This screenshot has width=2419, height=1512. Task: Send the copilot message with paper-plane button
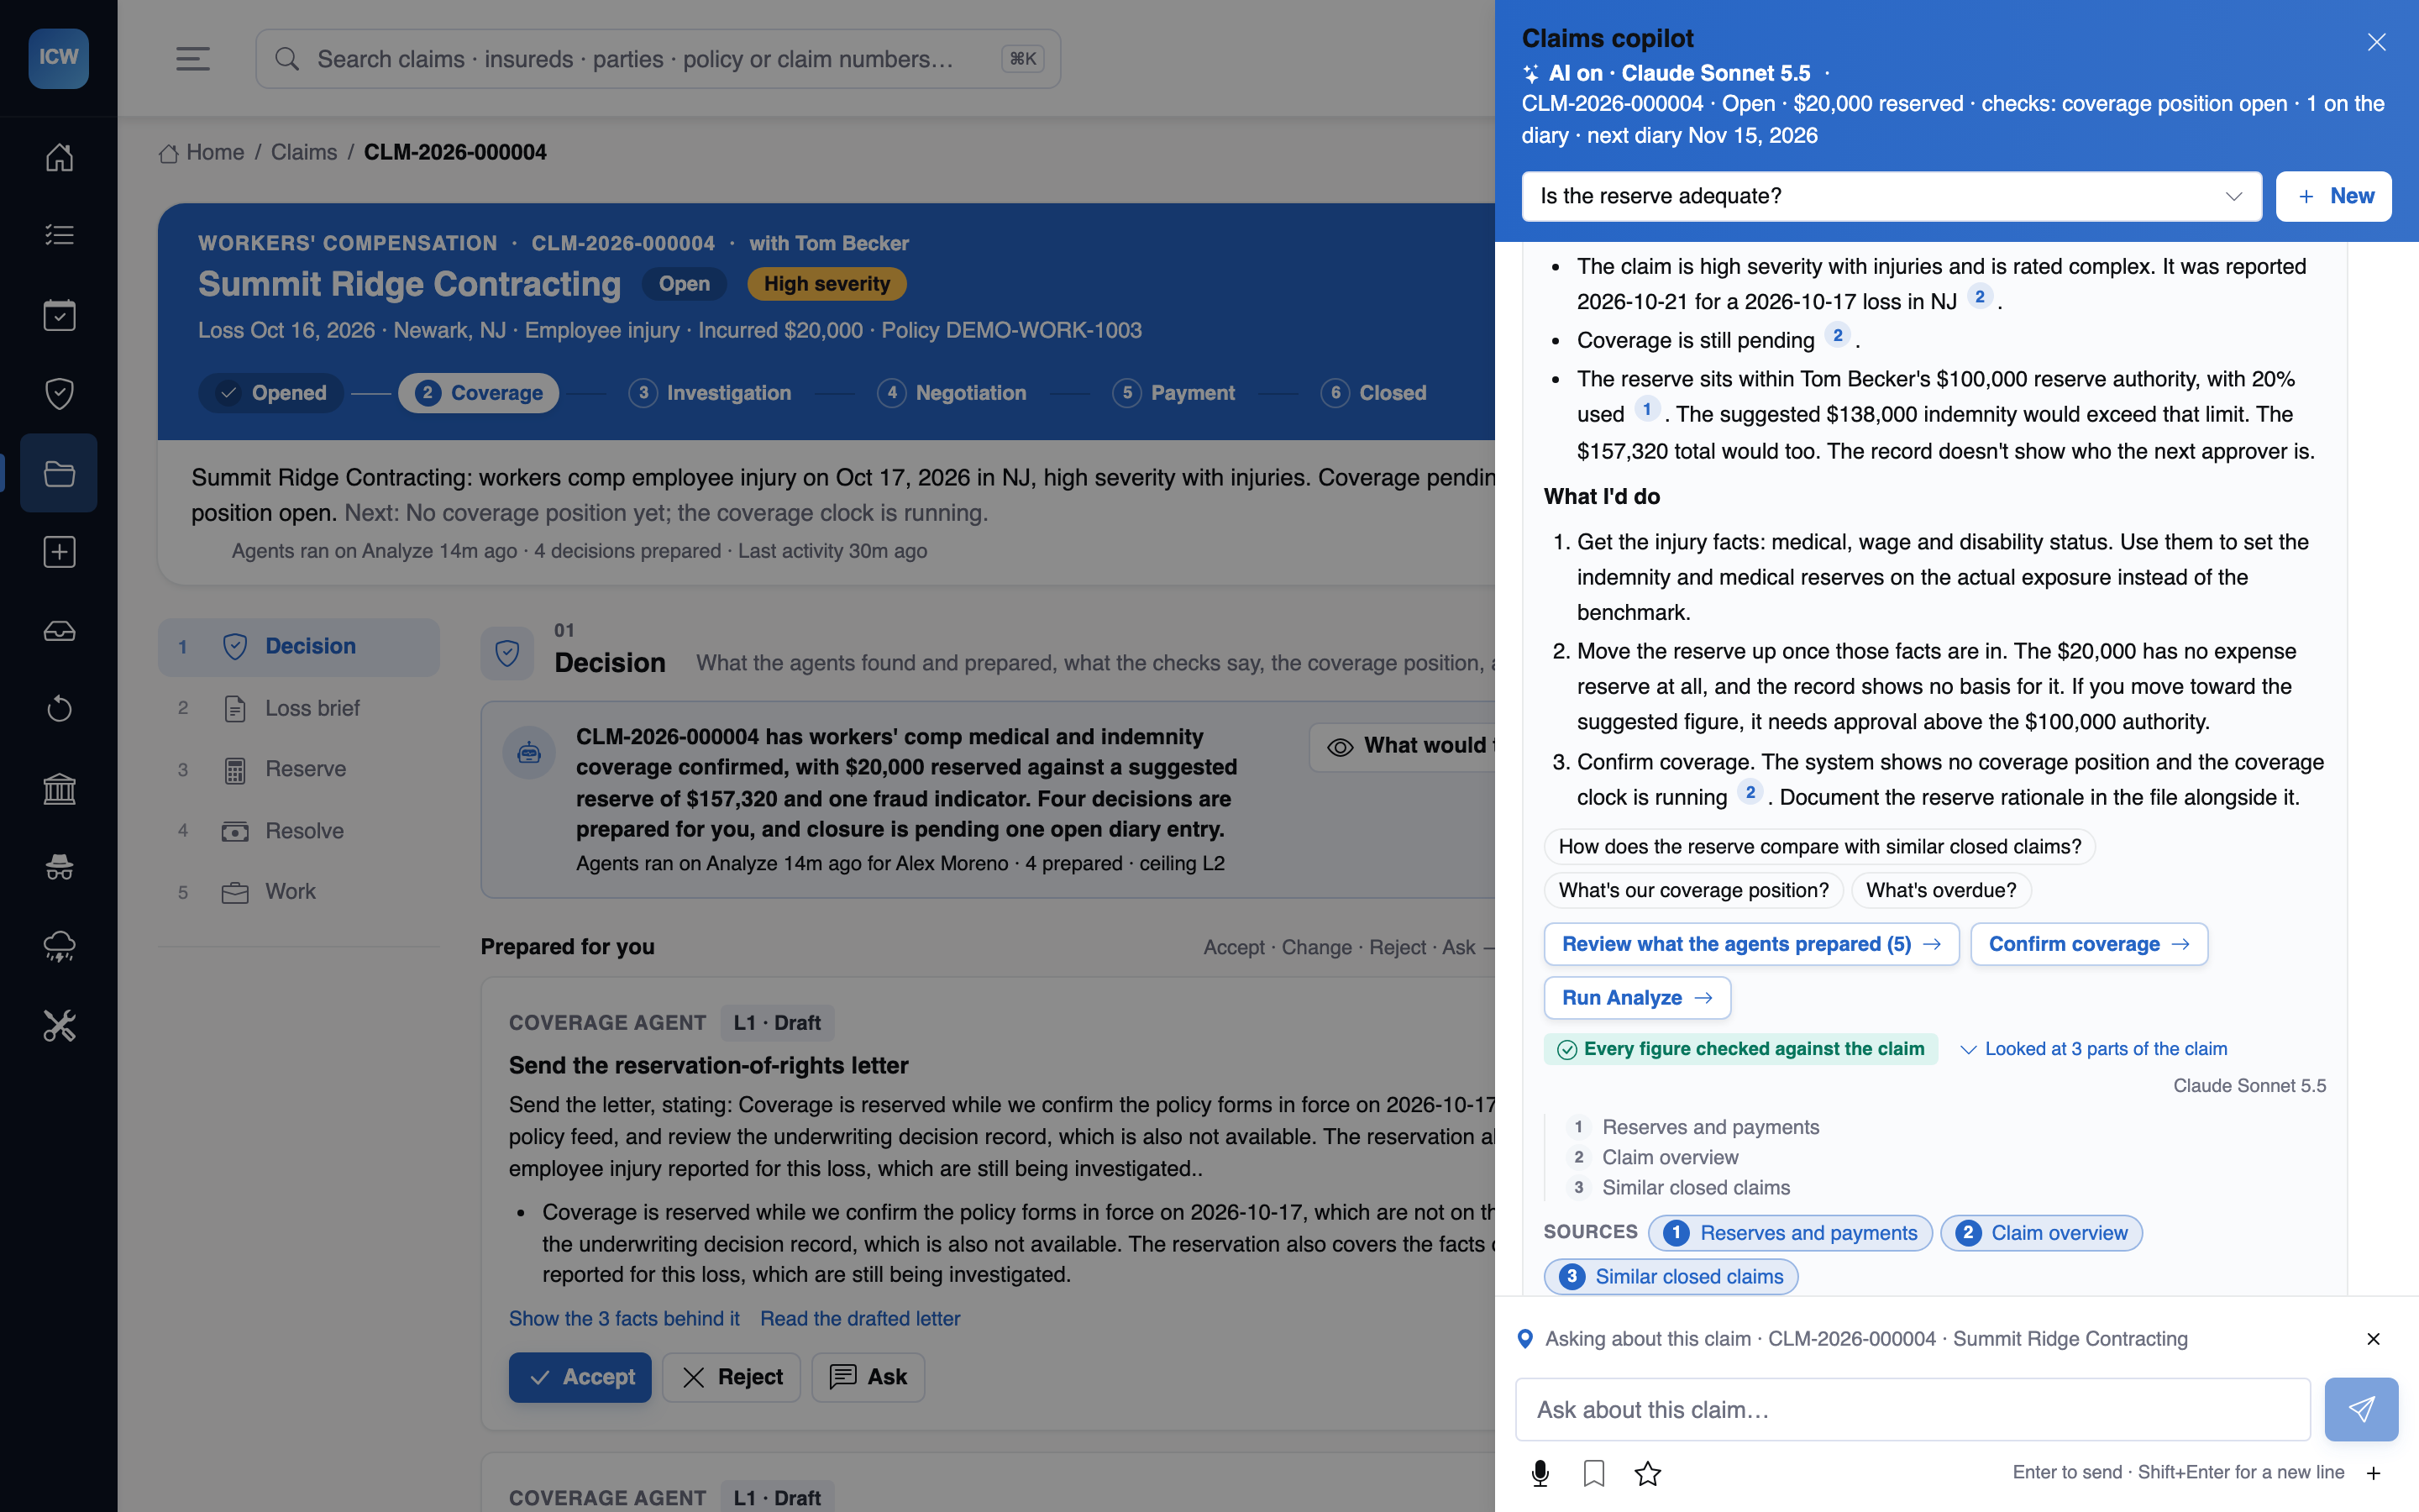(x=2361, y=1409)
